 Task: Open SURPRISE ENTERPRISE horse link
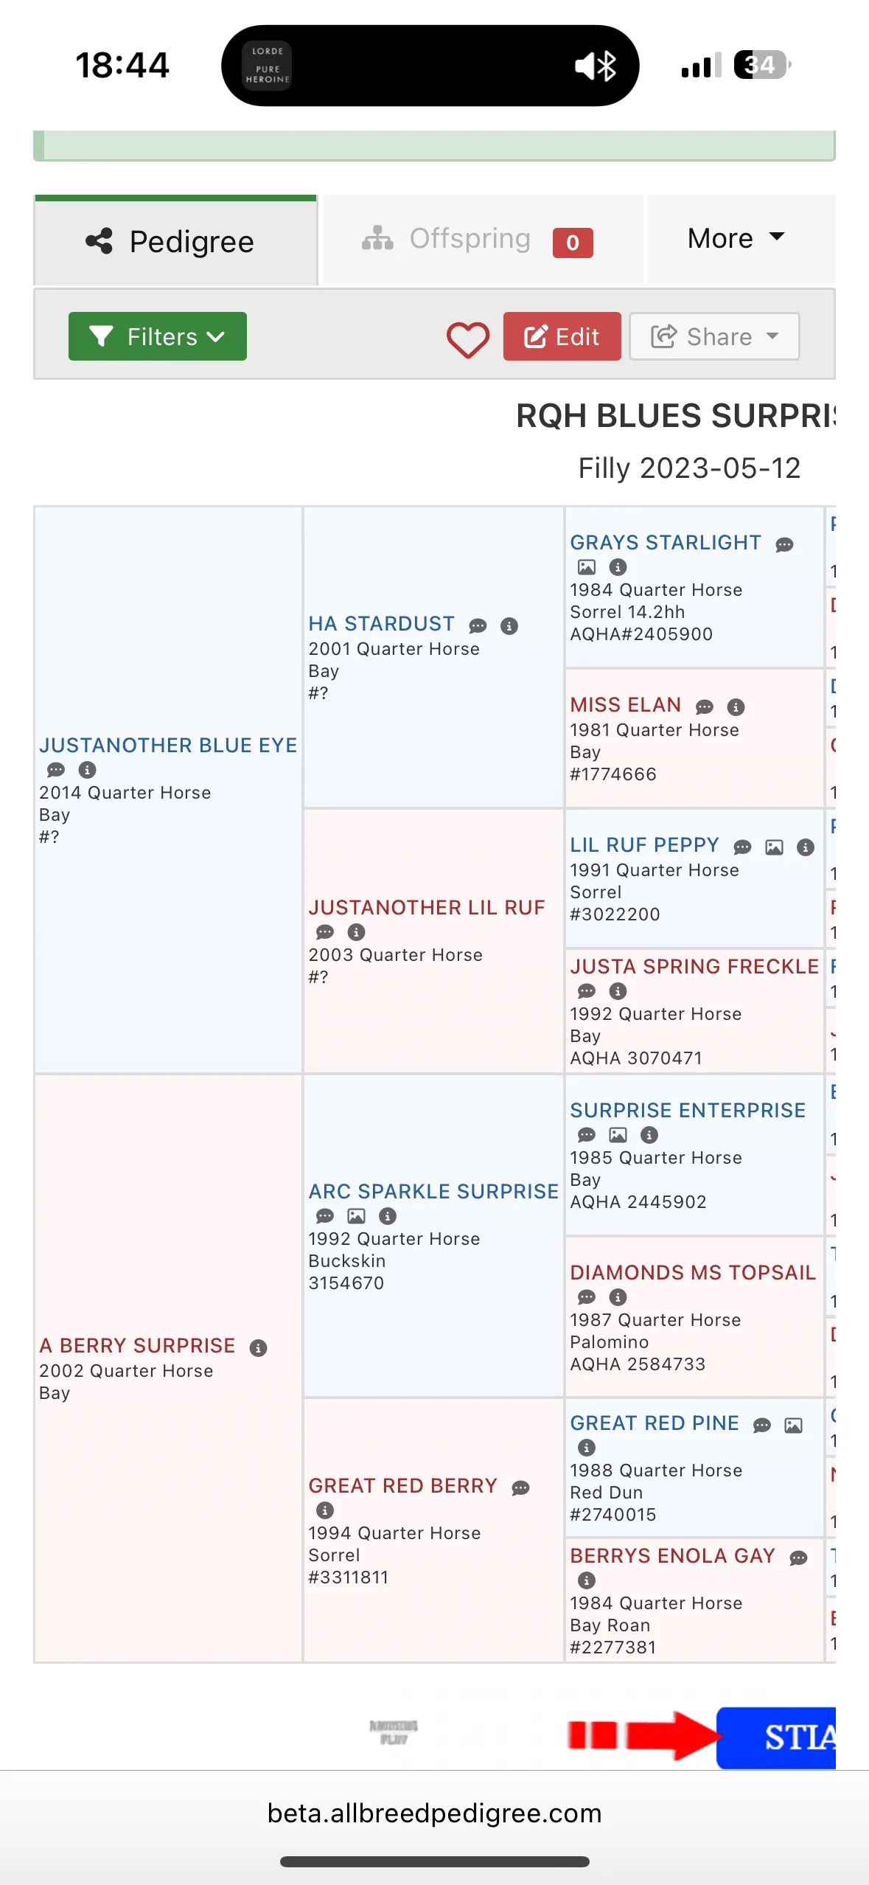tap(688, 1111)
